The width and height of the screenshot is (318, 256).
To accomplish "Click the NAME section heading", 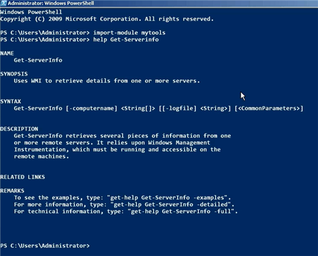I will point(7,53).
